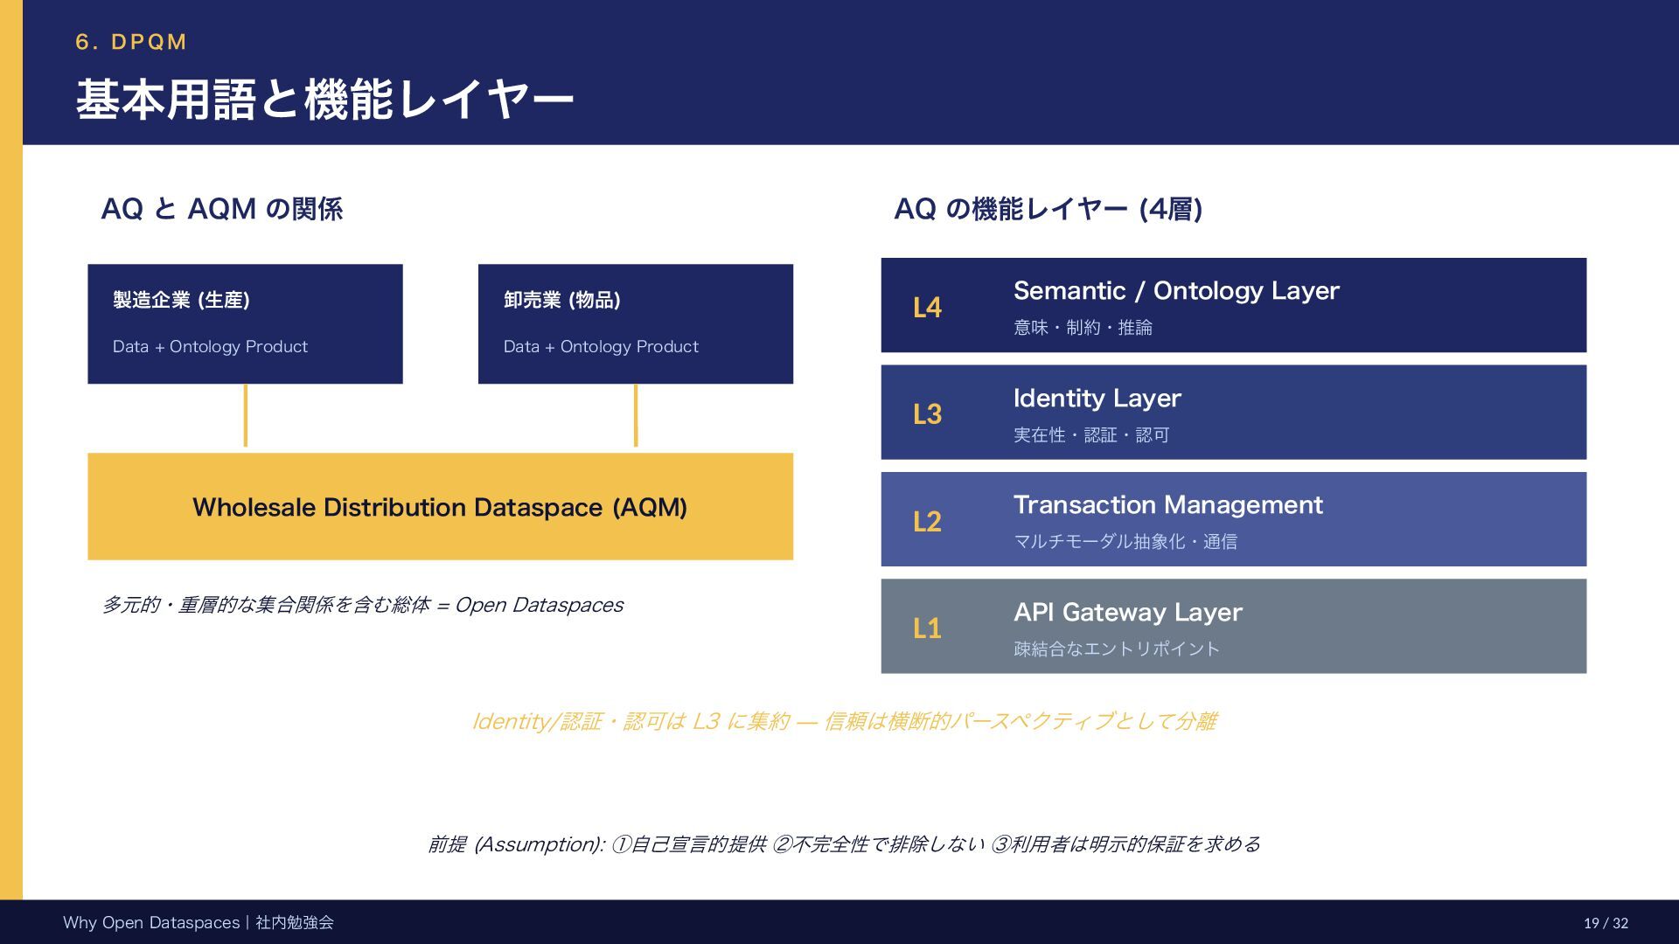Viewport: 1679px width, 944px height.
Task: Select the heading AQ の機能レイヤー (4層)
Action: [x=1048, y=209]
